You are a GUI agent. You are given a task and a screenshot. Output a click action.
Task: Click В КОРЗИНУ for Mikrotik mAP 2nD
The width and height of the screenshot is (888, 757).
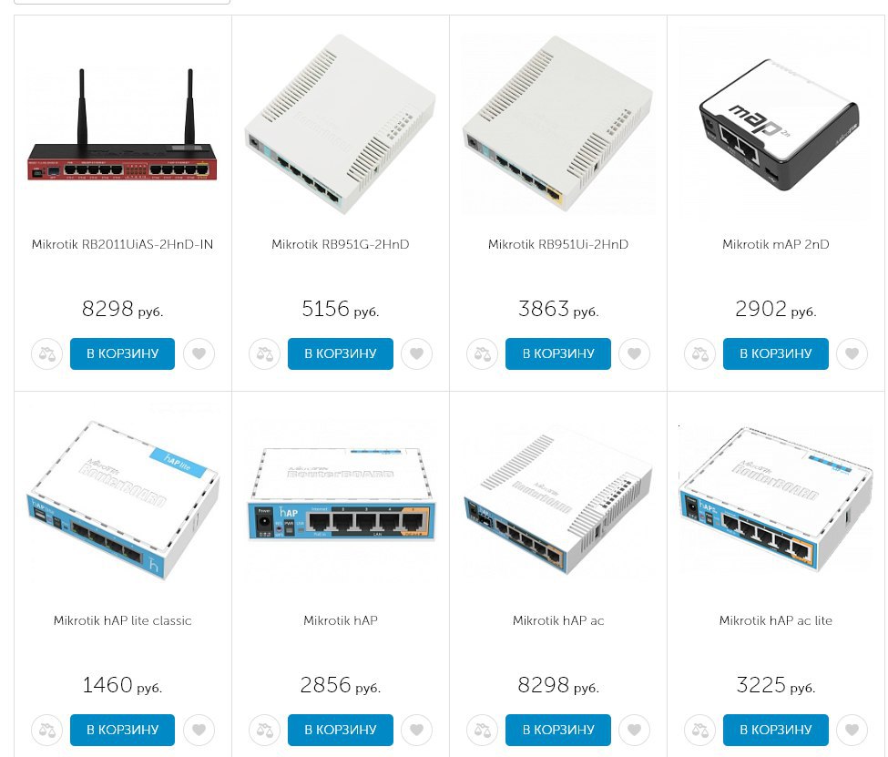point(776,354)
